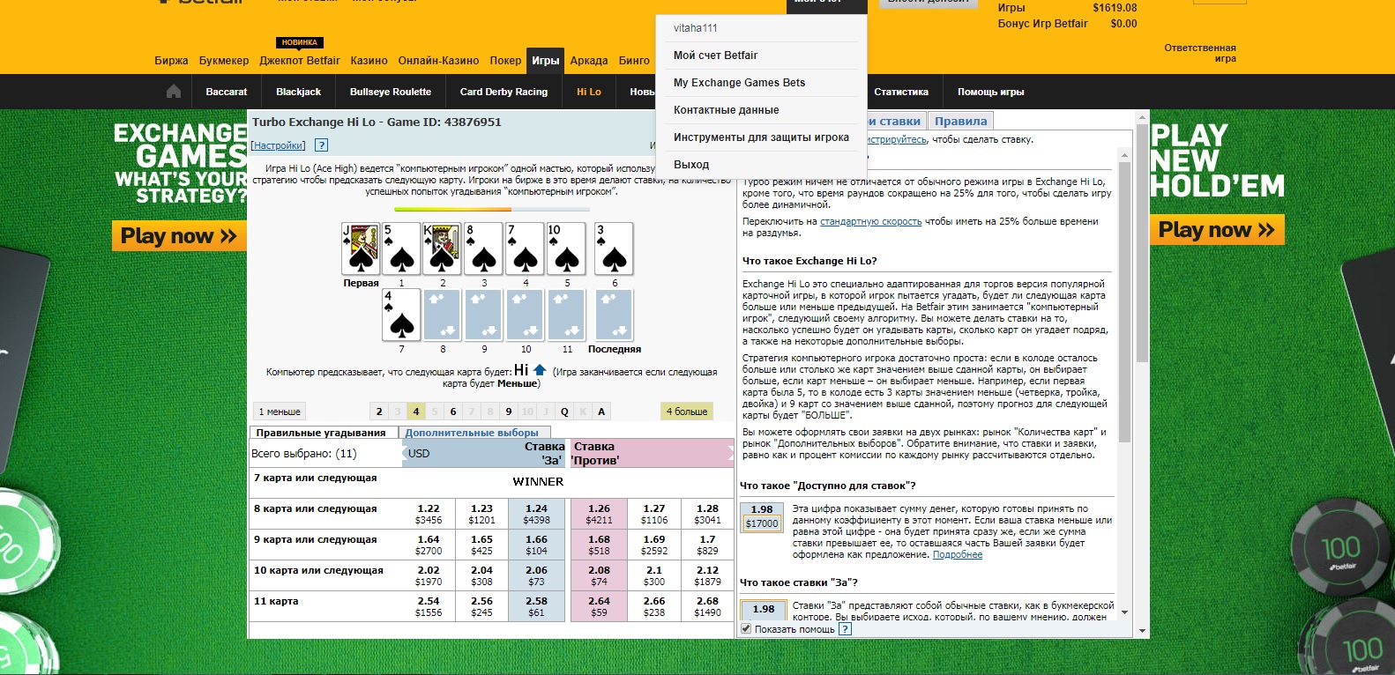The image size is (1395, 675).
Task: Click the 3 of spades card
Action: click(614, 248)
